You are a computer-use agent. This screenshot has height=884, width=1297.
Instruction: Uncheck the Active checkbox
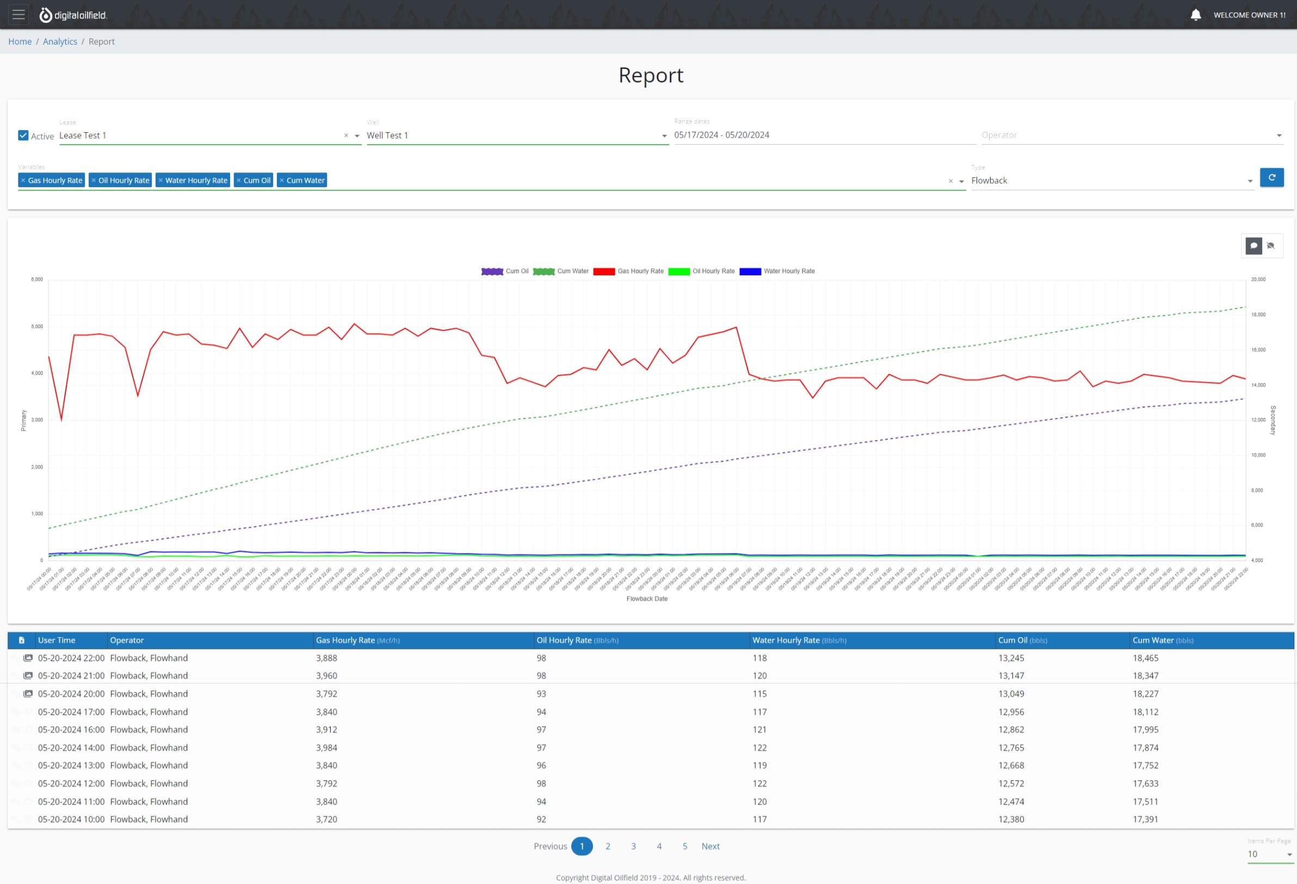pos(23,135)
